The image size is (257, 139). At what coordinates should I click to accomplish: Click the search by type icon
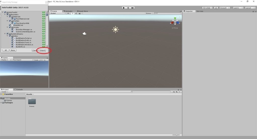[174, 92]
